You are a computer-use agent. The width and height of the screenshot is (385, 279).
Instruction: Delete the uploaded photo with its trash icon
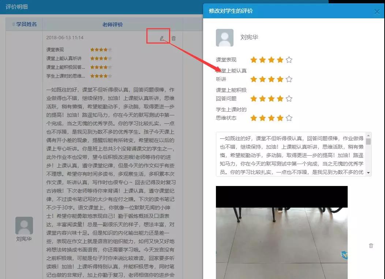(x=371, y=246)
